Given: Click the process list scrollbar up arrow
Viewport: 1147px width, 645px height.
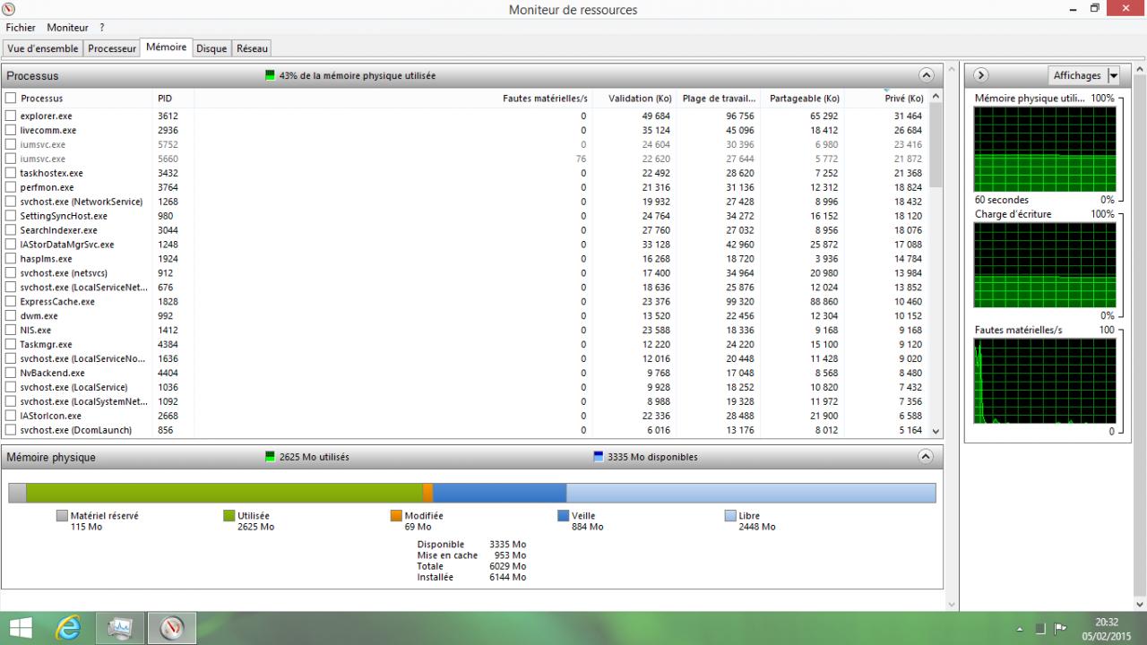Looking at the screenshot, I should click(x=936, y=97).
